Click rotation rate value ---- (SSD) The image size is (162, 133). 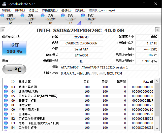pos(147,49)
